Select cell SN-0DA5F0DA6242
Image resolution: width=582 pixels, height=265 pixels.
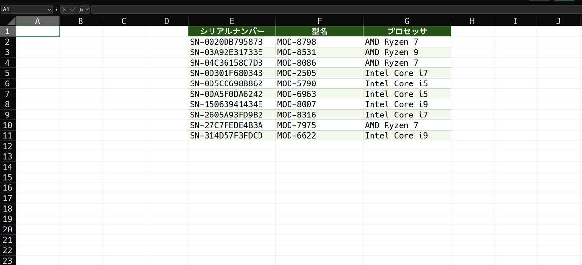tap(232, 94)
